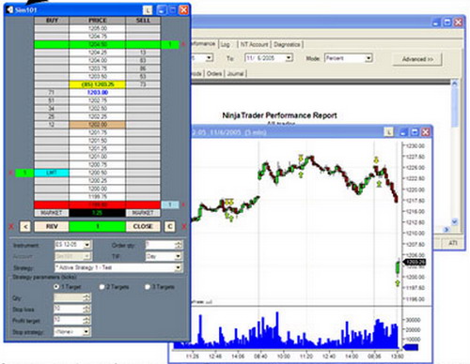Click the orange highlighted 1202.00 price cell
The image size is (470, 364).
(98, 125)
